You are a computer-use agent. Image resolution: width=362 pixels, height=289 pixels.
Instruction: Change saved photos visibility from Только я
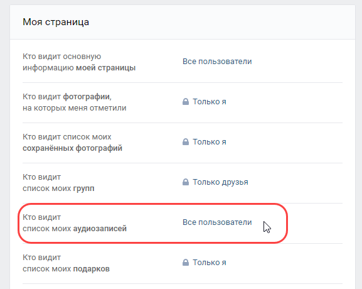click(x=210, y=142)
